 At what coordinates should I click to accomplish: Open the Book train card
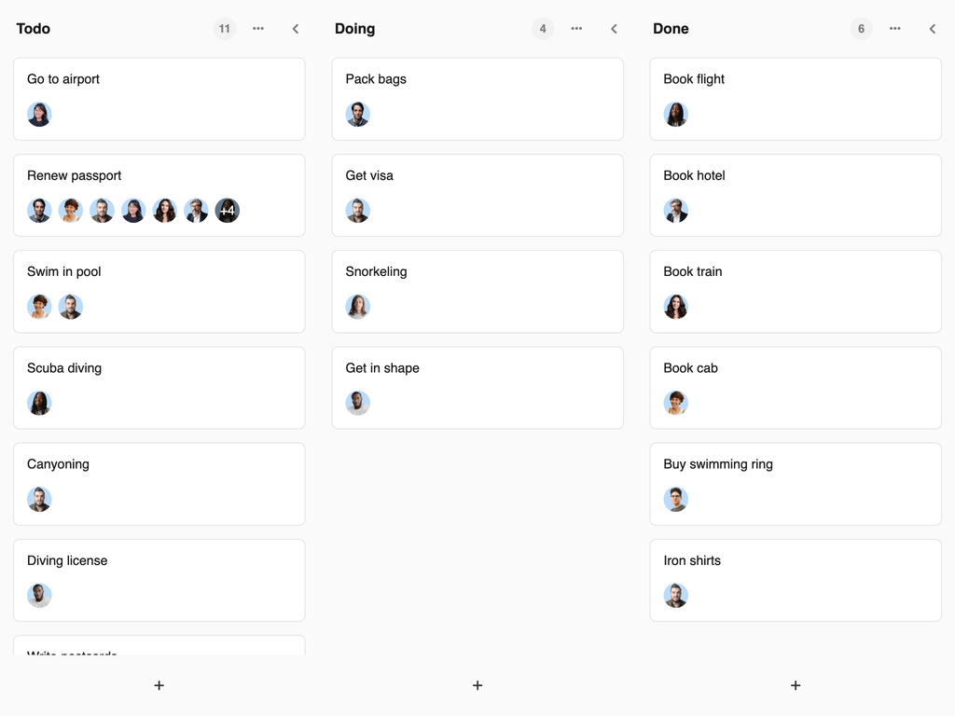[796, 272]
